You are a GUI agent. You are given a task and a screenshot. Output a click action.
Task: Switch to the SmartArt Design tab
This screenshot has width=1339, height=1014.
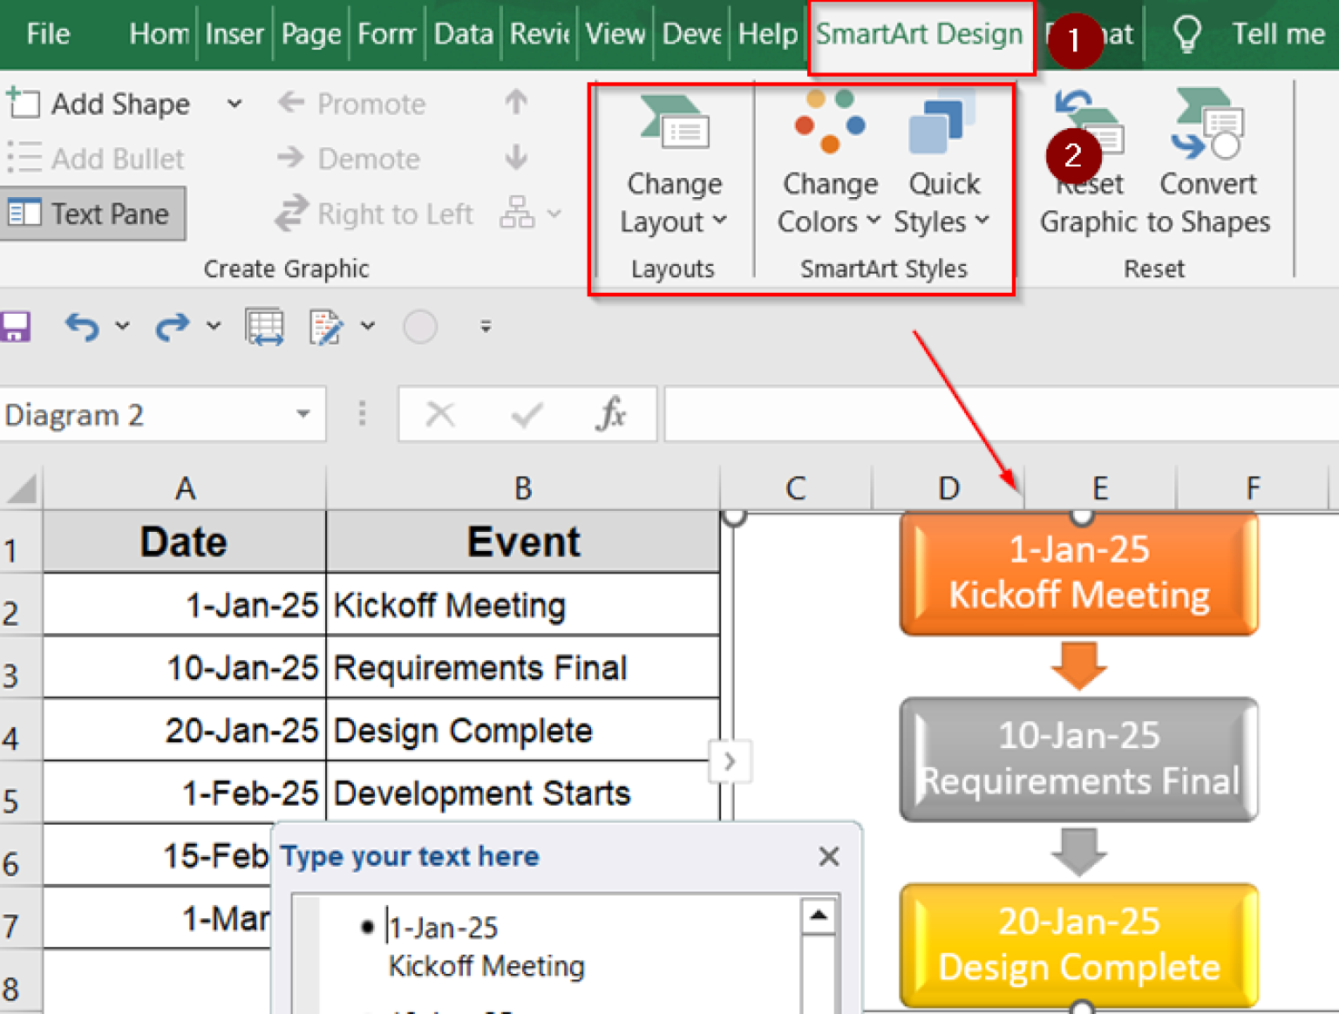pyautogui.click(x=920, y=34)
